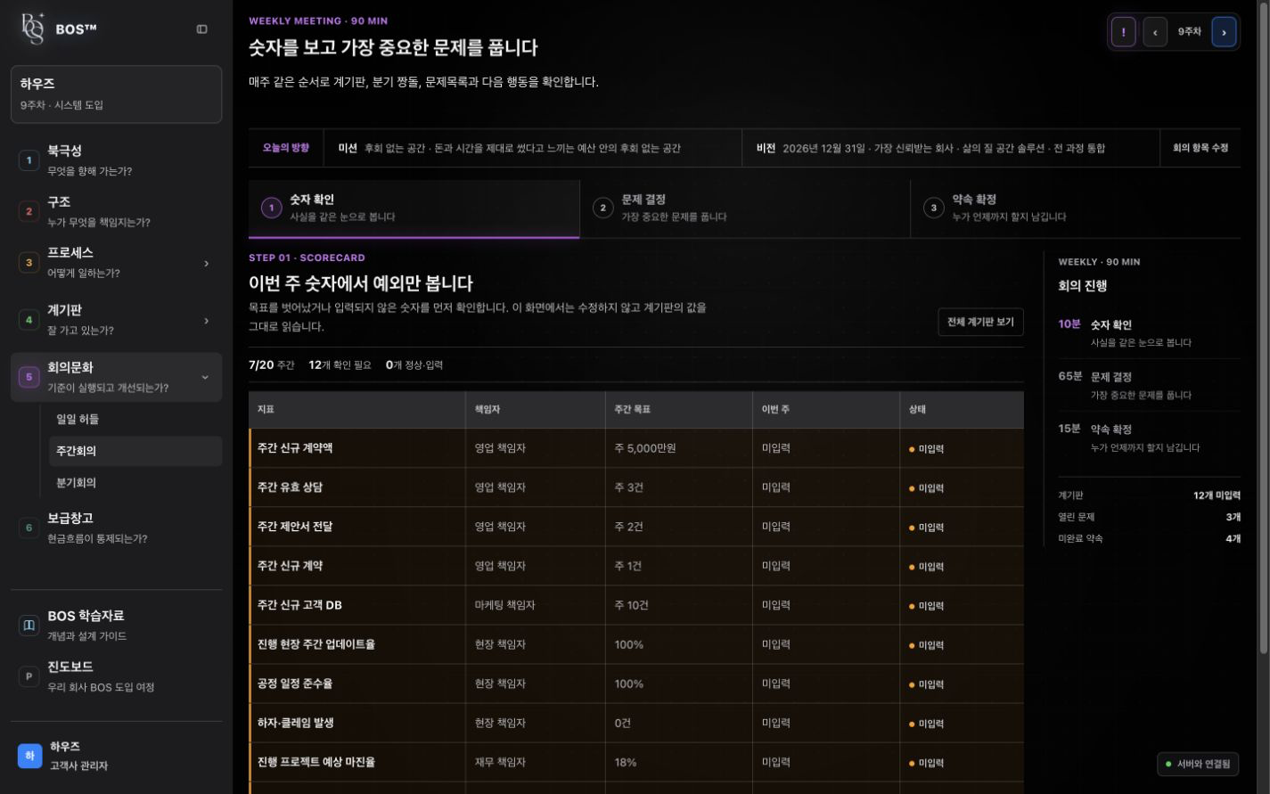Screen dimensions: 1270x794
Task: Go to the previous week arrow
Action: tap(1155, 32)
